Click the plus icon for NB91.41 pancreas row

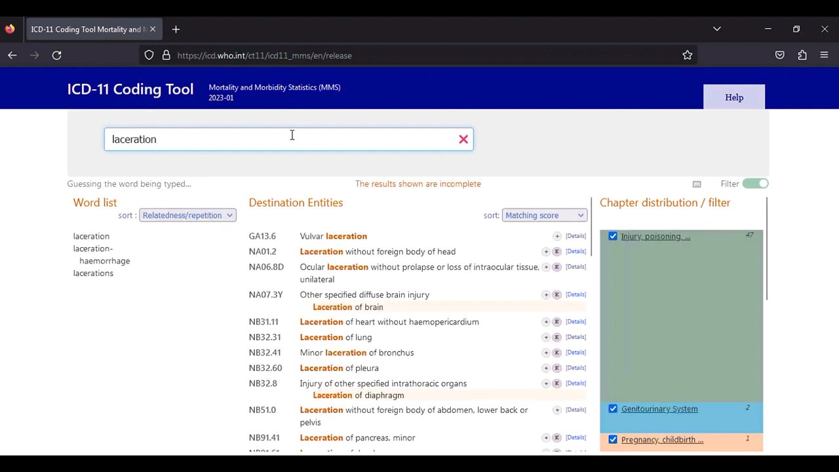pos(546,438)
